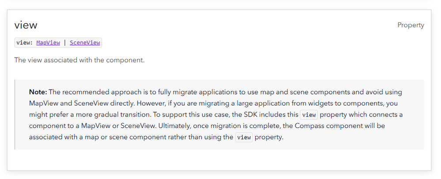Click the note block's left border bar
Image resolution: width=441 pixels, height=179 pixels.
(x=15, y=114)
